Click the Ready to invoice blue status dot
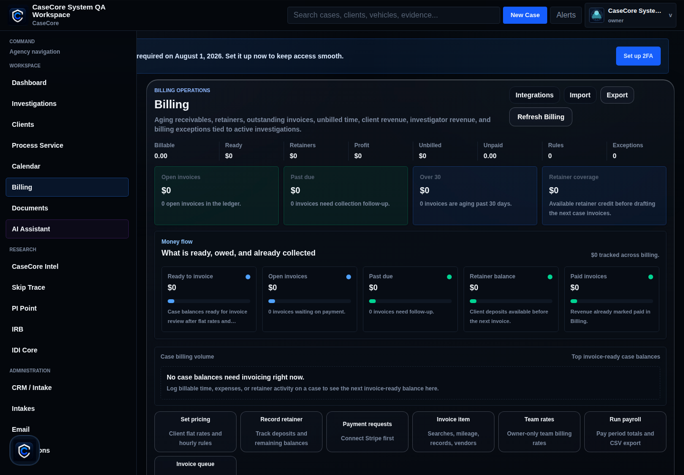The image size is (684, 475). [248, 277]
